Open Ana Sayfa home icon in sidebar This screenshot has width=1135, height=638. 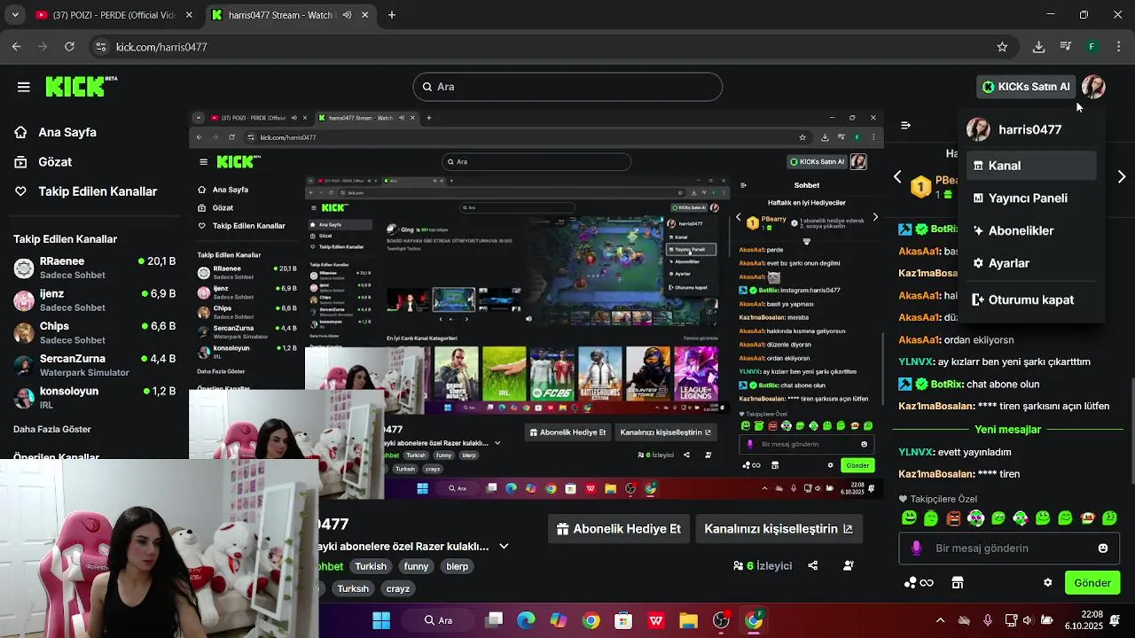click(x=20, y=132)
